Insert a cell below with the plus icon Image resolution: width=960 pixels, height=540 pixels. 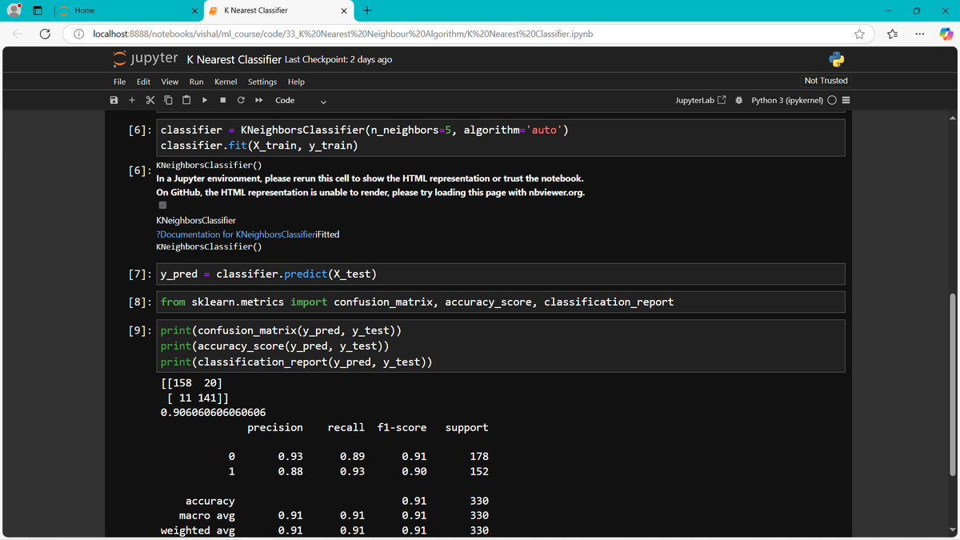(x=132, y=101)
